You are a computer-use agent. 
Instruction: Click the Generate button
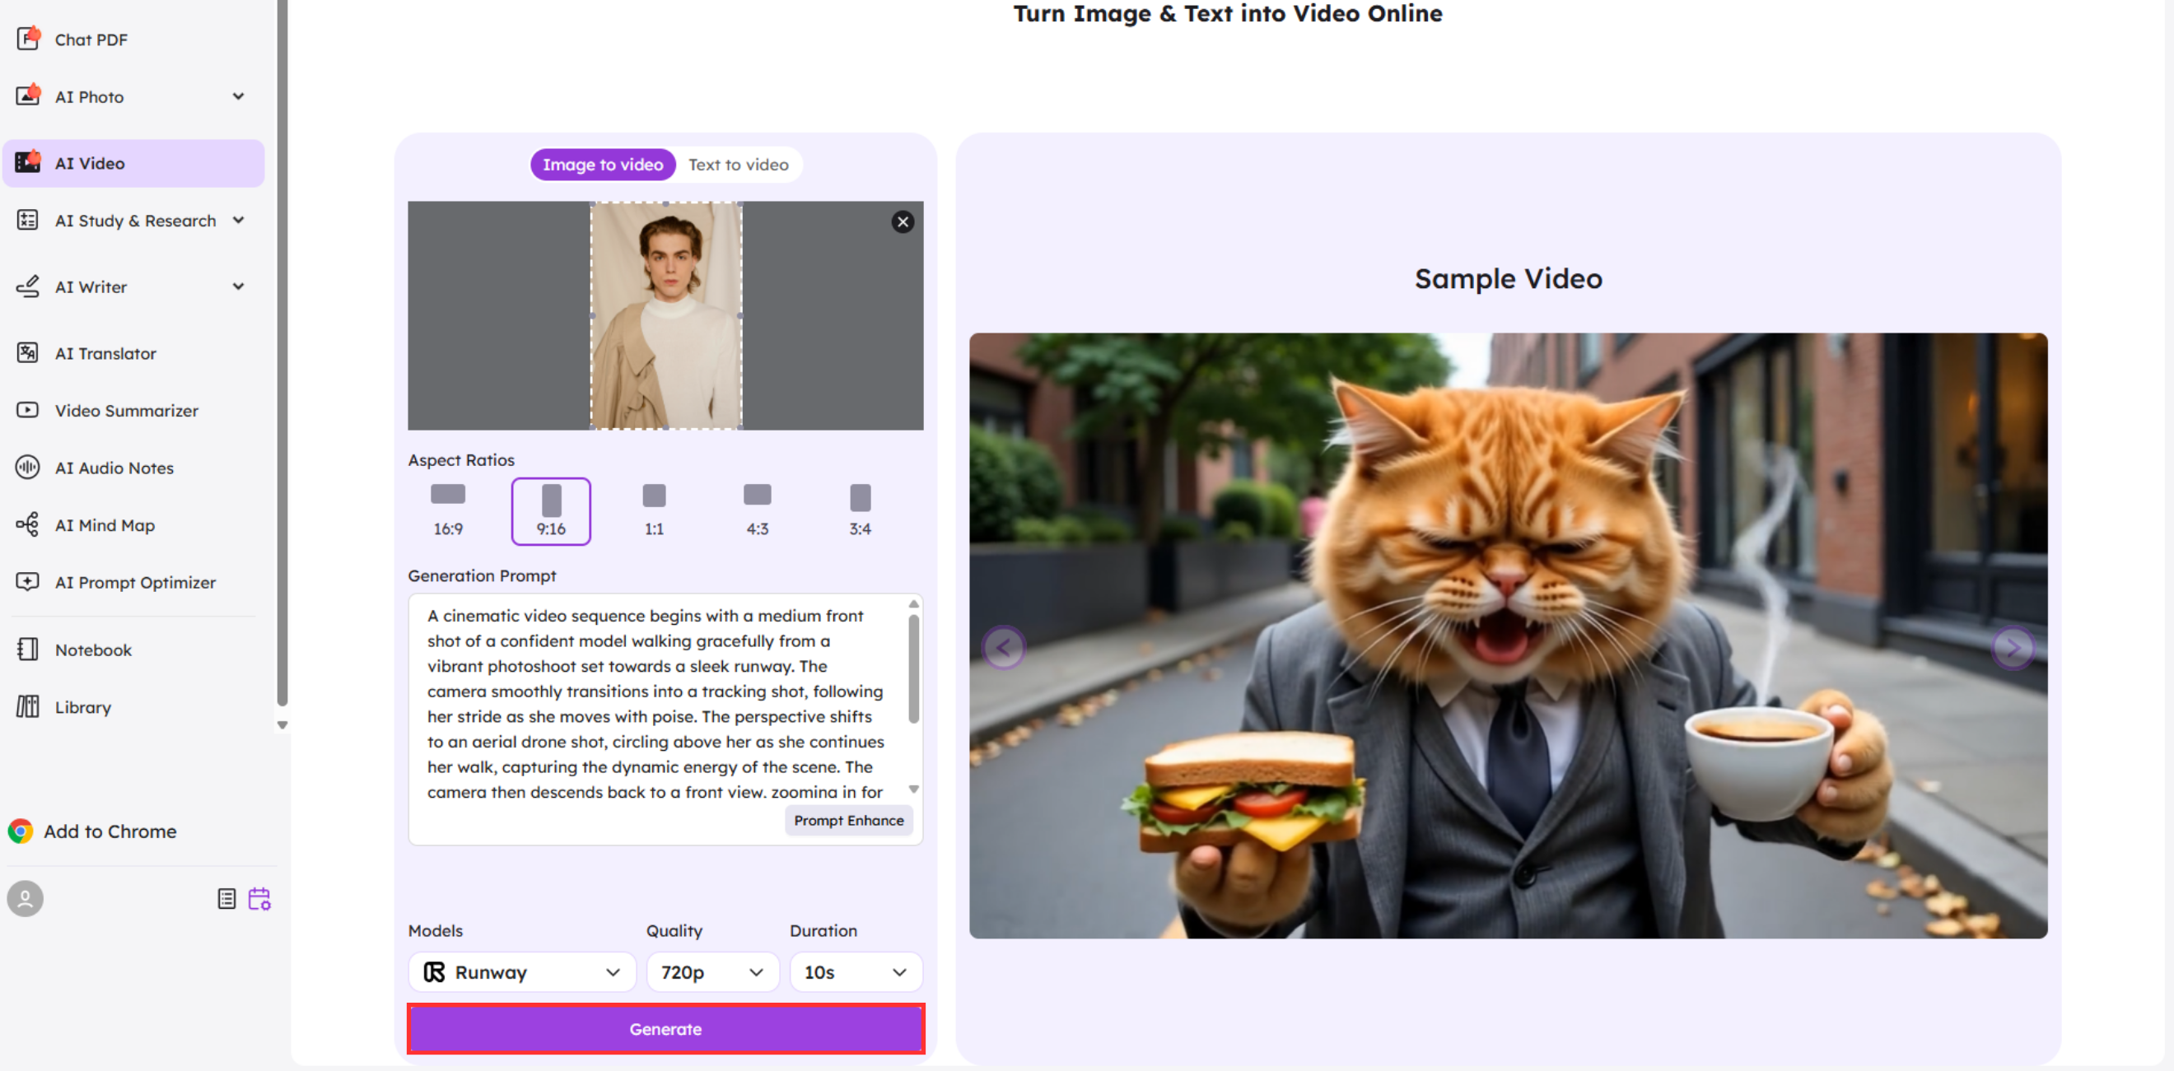pos(665,1029)
